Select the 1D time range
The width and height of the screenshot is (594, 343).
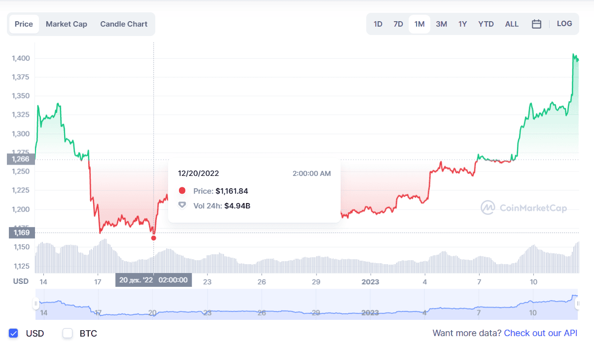point(378,24)
